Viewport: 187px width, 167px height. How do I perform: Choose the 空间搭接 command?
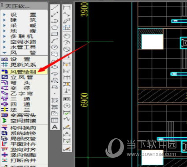pyautogui.click(x=24, y=121)
